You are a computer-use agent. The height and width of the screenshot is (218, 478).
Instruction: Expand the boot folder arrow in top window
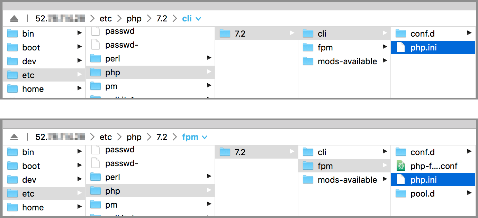[x=80, y=47]
